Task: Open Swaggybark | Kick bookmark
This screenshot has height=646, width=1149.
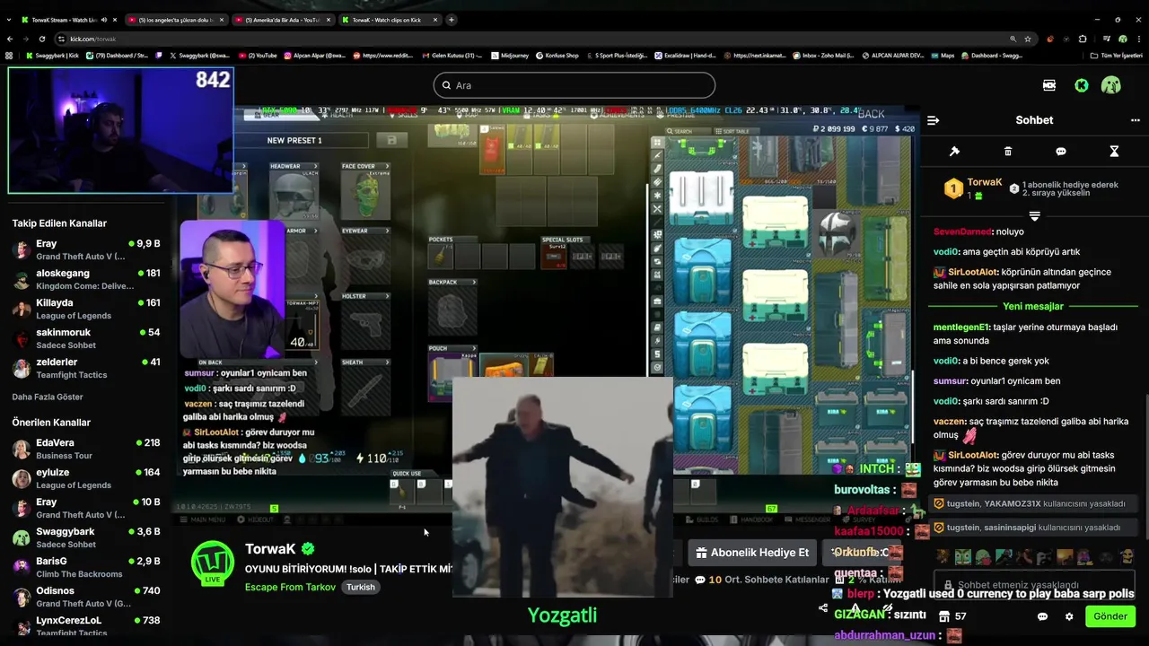Action: 53,56
